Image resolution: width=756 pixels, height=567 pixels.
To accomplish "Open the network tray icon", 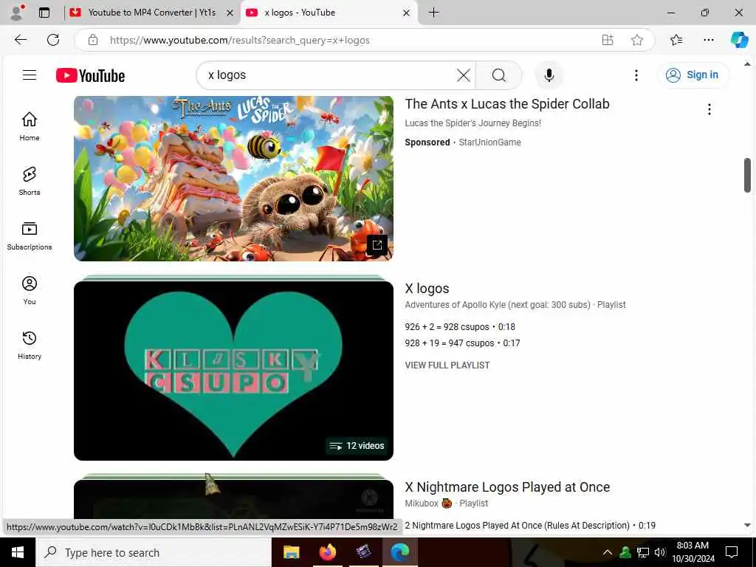I will [643, 552].
